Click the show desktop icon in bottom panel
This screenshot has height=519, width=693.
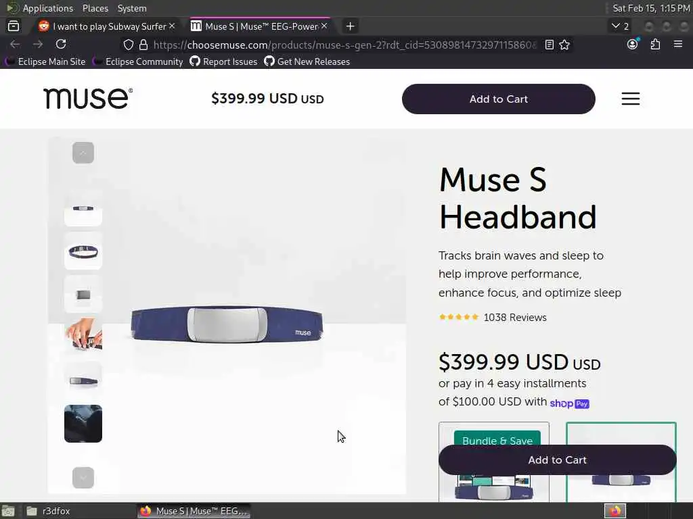click(8, 511)
